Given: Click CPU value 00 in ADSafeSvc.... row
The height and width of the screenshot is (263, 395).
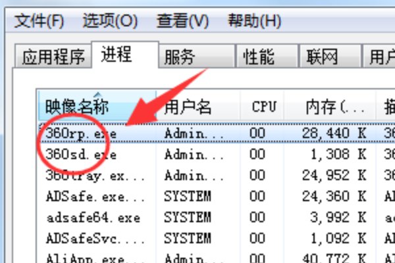Looking at the screenshot, I should (x=257, y=239).
